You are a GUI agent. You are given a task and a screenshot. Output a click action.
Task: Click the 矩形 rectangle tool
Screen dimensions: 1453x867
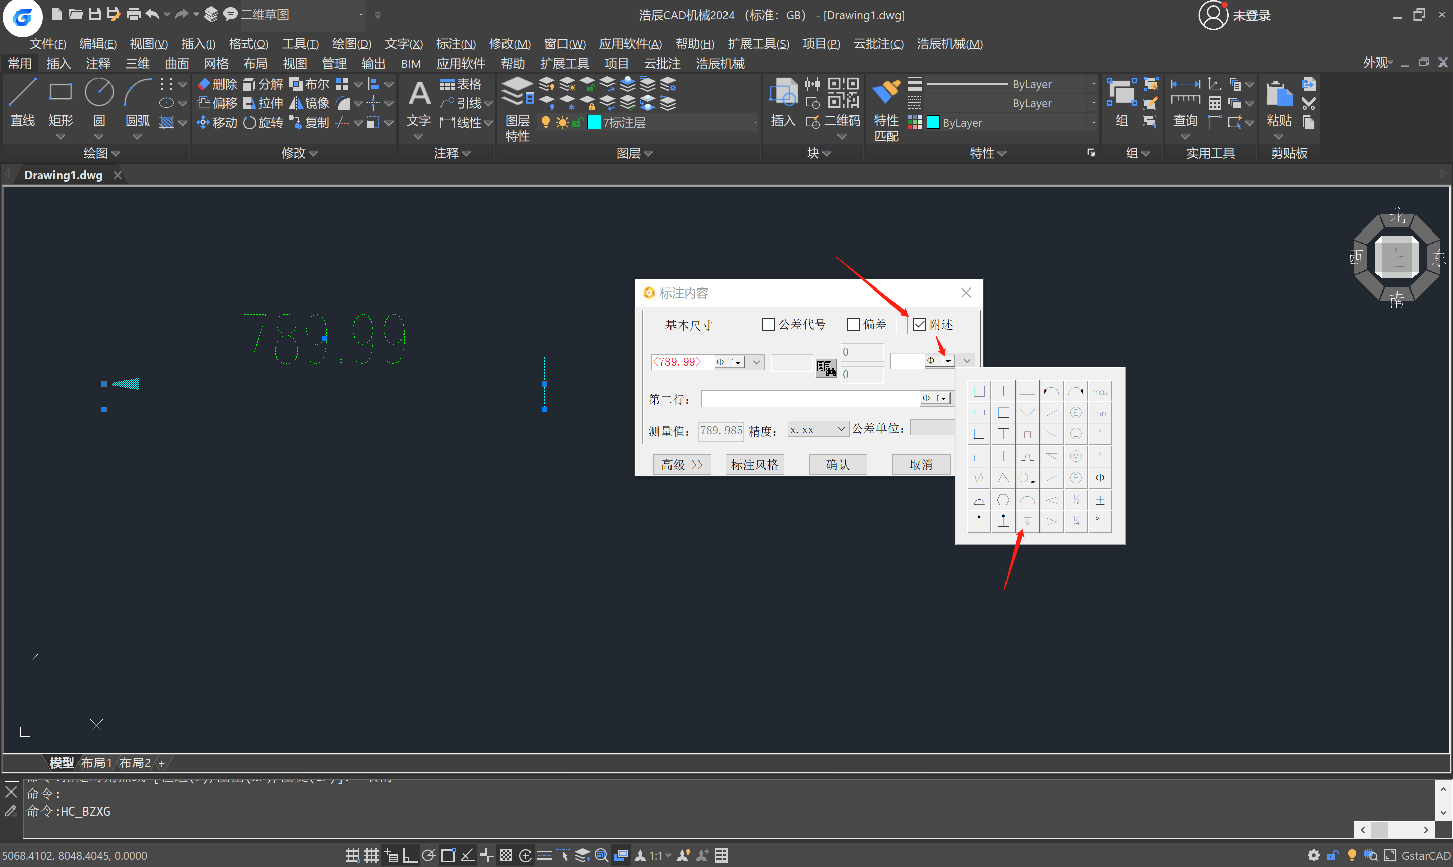click(61, 93)
